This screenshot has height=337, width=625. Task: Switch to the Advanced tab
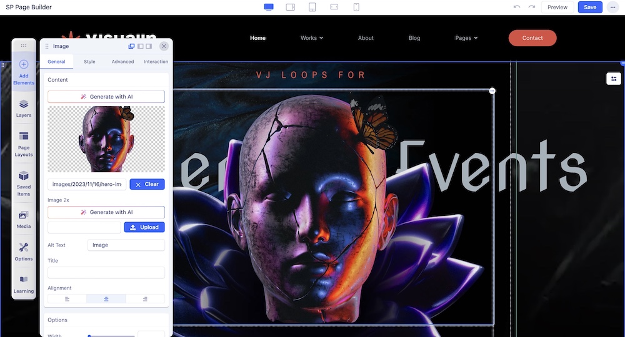[122, 62]
